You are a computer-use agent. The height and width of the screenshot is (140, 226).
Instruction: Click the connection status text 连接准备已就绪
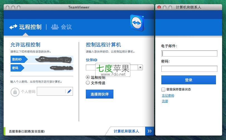click(27, 131)
